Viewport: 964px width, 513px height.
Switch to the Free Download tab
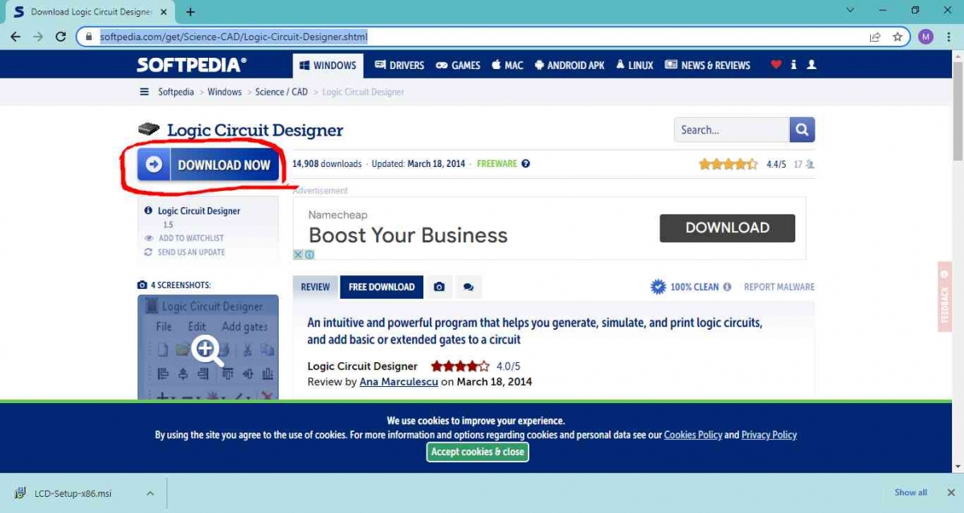pos(382,287)
